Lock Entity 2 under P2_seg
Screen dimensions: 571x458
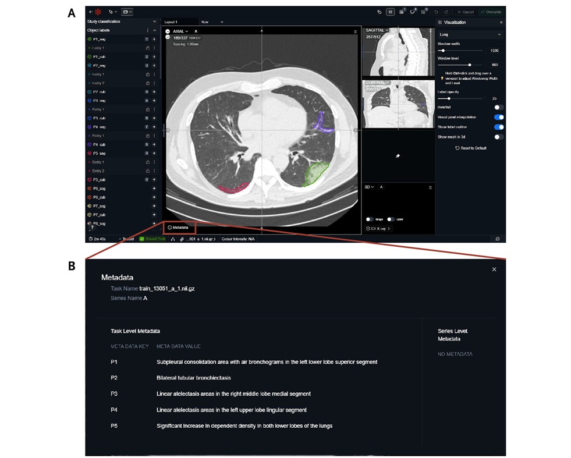[x=147, y=83]
